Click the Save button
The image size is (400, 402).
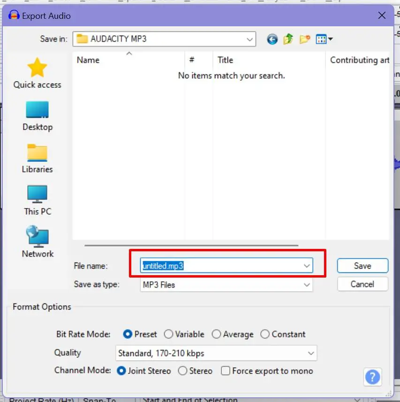click(x=362, y=266)
